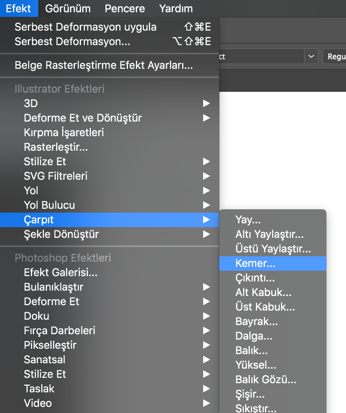Choose Serbest Deformasyon... menu entry
The image size is (346, 413).
[110, 41]
